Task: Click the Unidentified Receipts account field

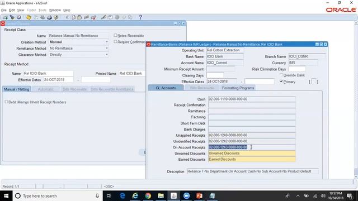Action: coord(252,141)
